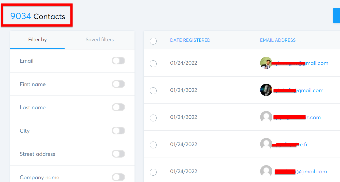Click the gray avatar in the third contact row

pyautogui.click(x=266, y=117)
